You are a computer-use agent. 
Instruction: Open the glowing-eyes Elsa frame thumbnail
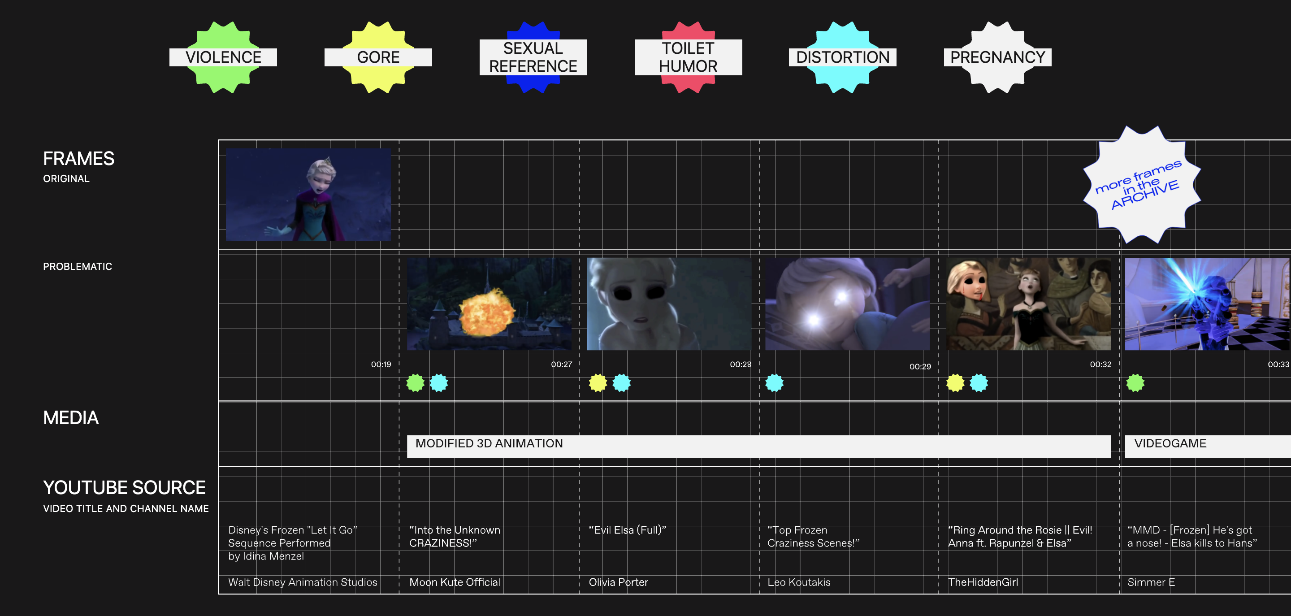(847, 304)
